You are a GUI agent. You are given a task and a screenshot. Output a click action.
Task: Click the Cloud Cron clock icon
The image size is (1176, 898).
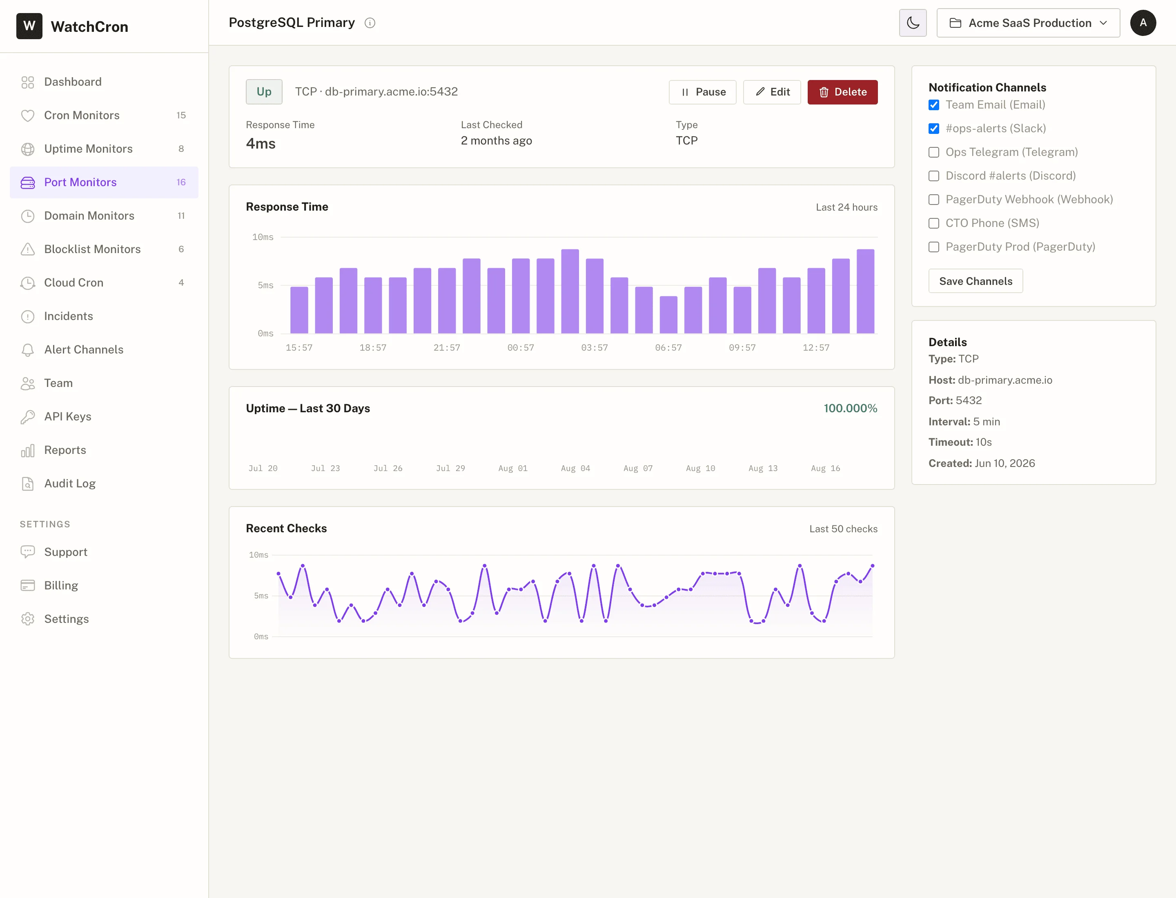28,283
